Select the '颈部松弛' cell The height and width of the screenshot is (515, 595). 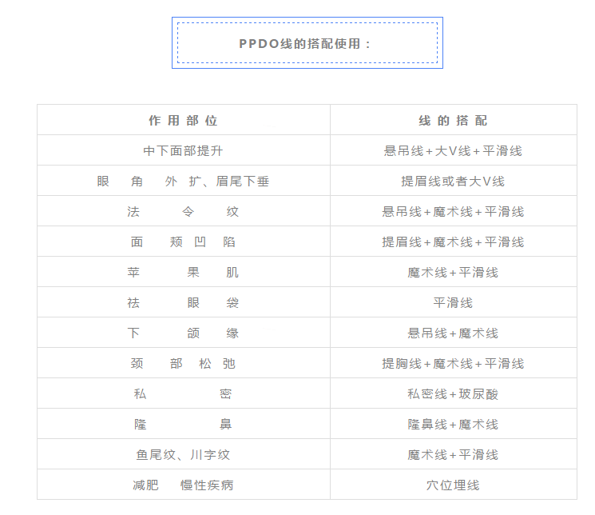[183, 364]
